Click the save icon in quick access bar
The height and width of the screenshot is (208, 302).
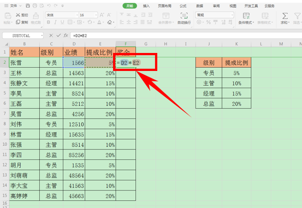point(28,6)
